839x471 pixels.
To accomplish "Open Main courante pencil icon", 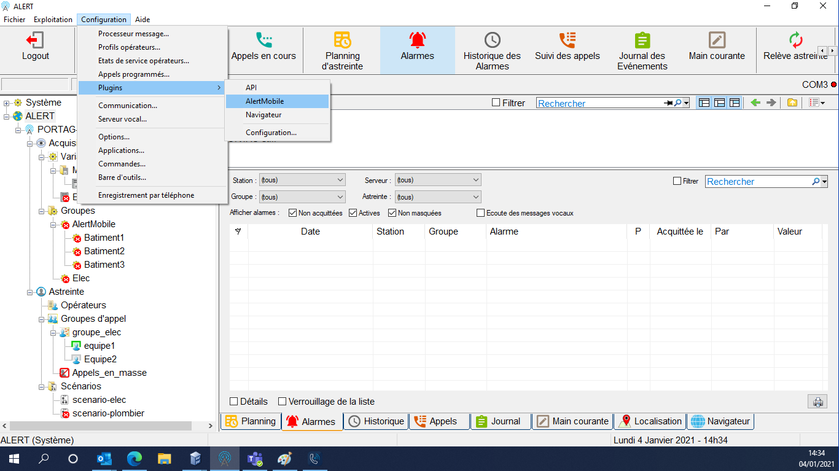I will click(717, 41).
